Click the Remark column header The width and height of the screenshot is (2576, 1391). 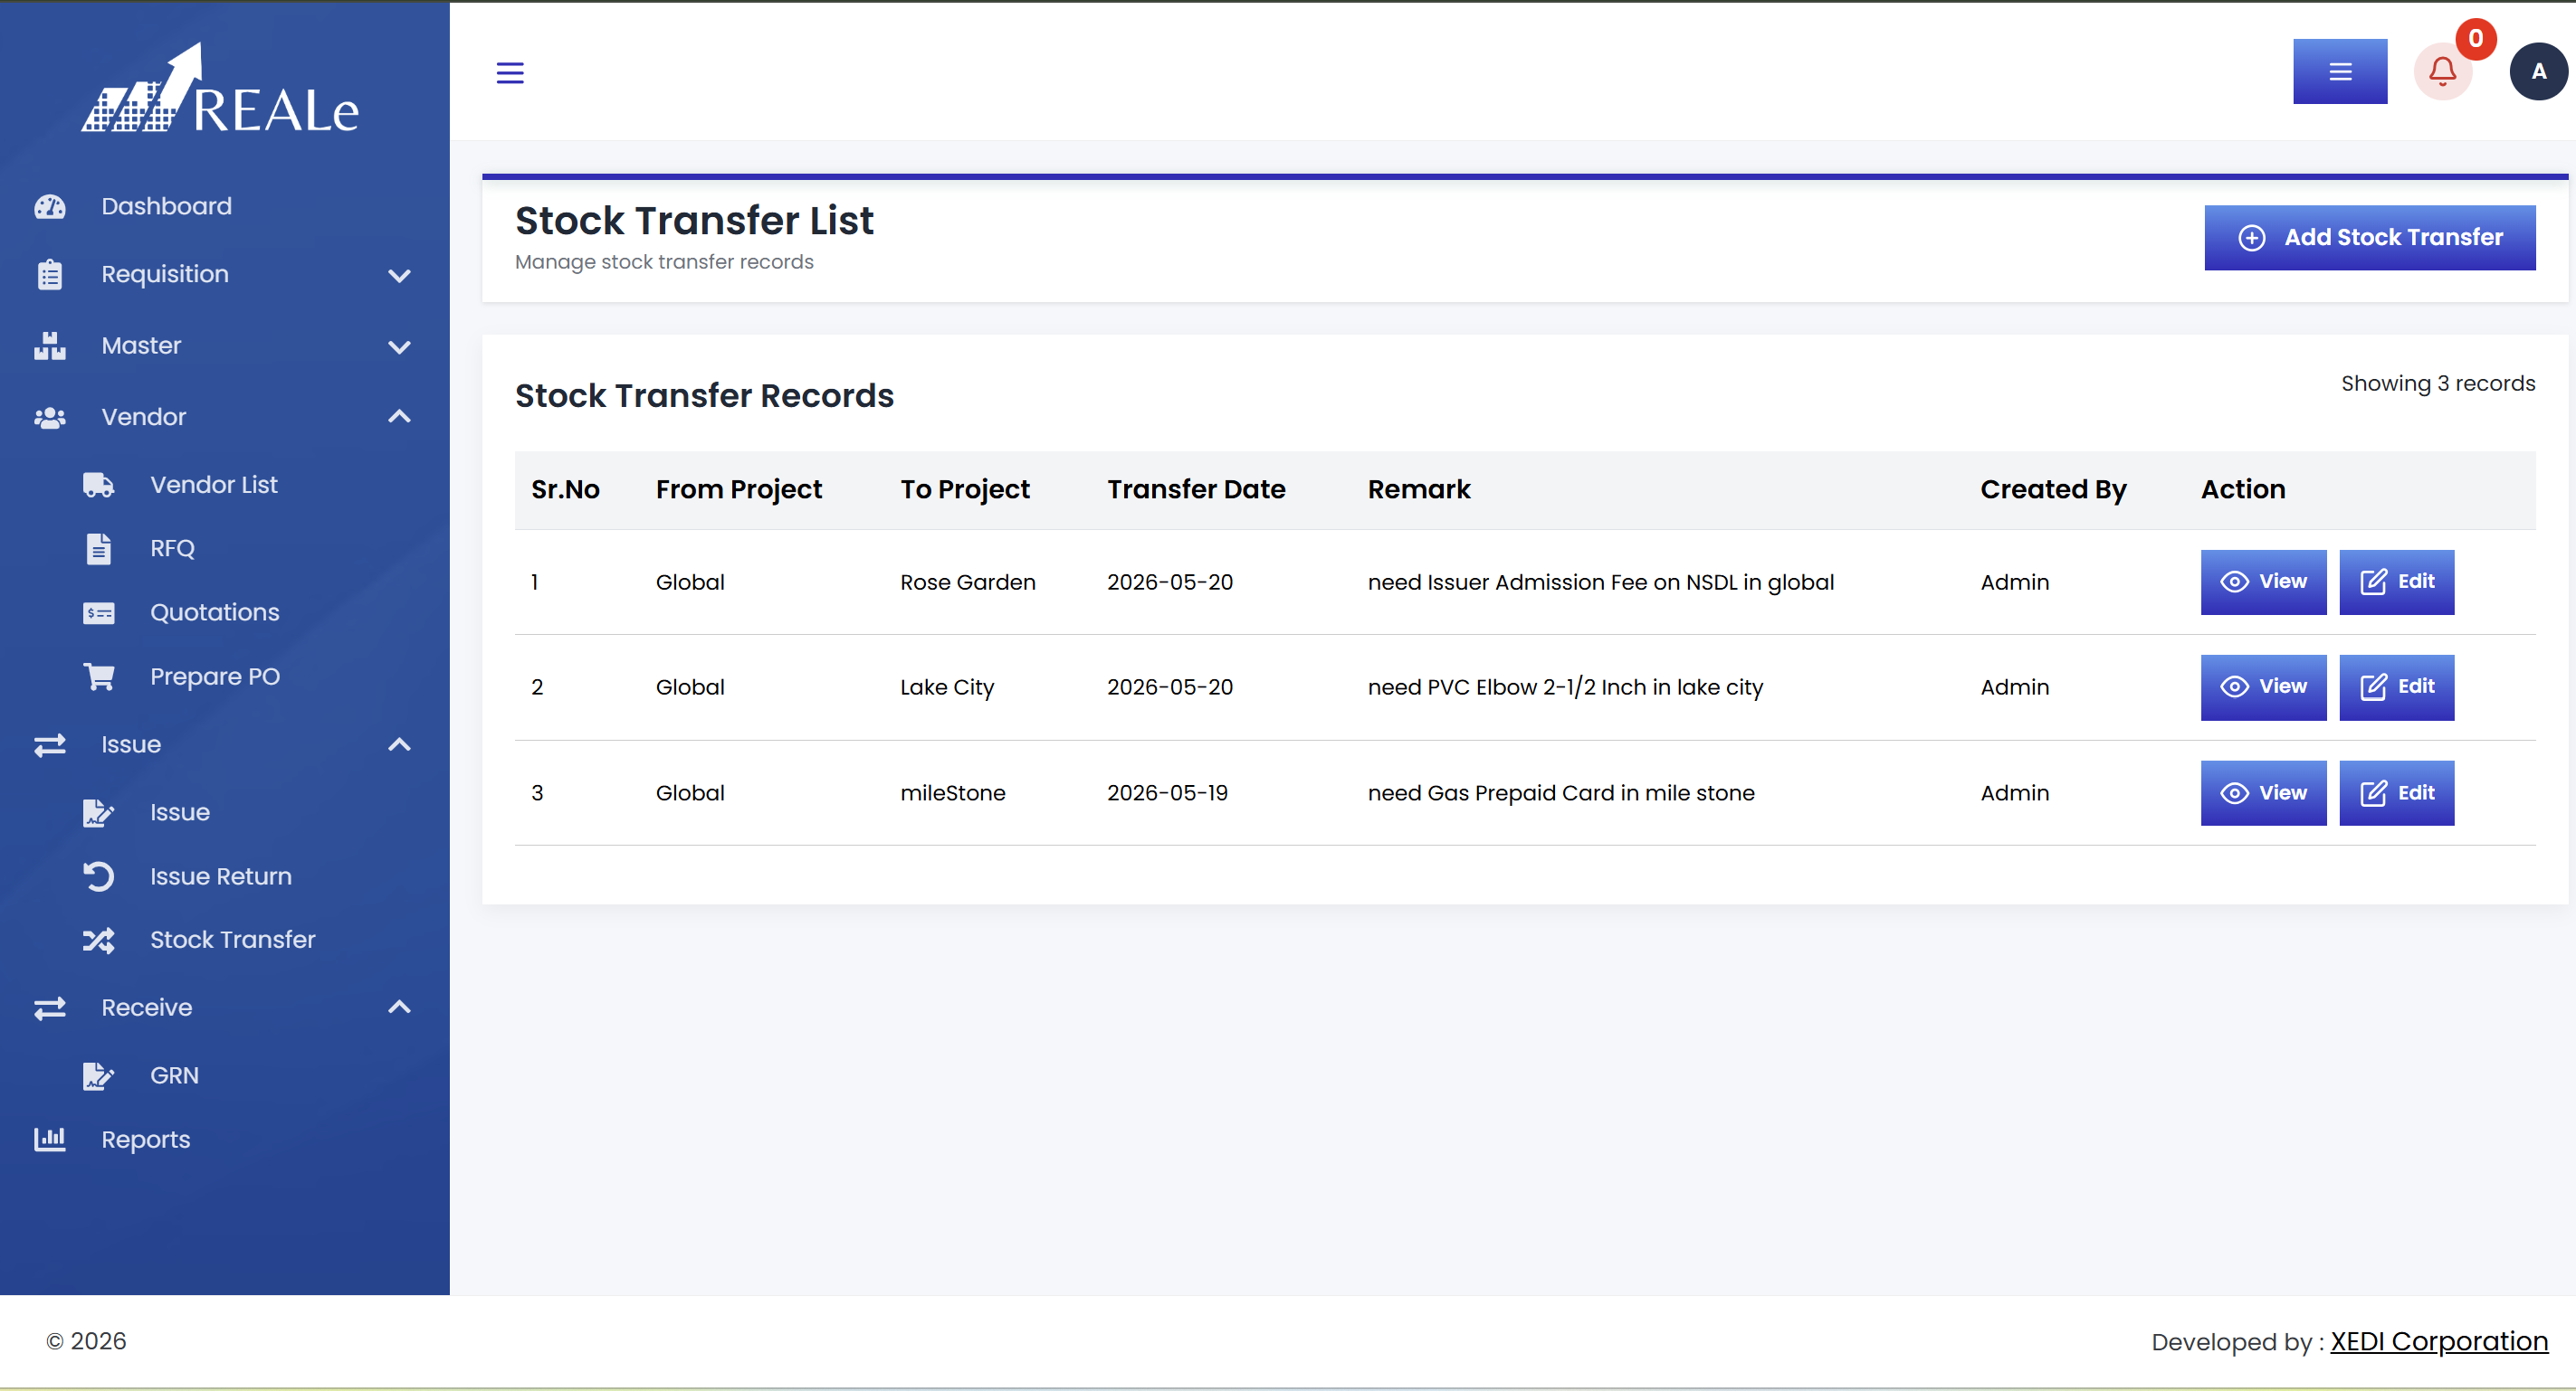pyautogui.click(x=1419, y=489)
